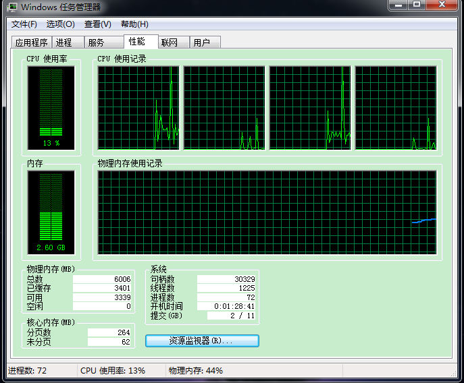Maximize the Task Manager window
This screenshot has height=383, width=464.
click(x=417, y=5)
